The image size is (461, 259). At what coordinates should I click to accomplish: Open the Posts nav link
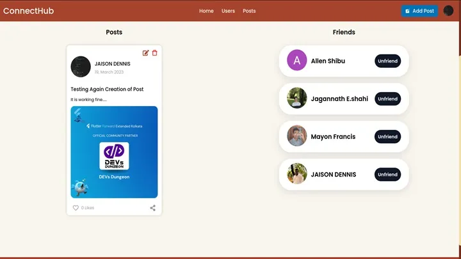pyautogui.click(x=249, y=11)
